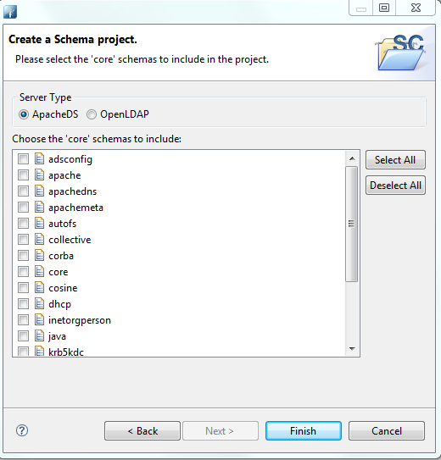Select the ApacheDS server type
The image size is (441, 460).
24,114
